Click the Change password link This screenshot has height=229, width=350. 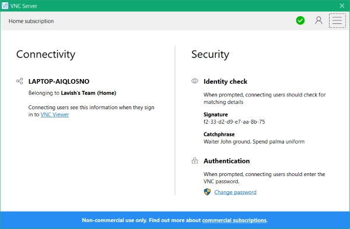pyautogui.click(x=235, y=192)
